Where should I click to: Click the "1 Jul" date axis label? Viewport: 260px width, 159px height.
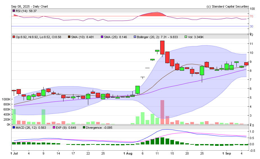pyautogui.click(x=14, y=154)
